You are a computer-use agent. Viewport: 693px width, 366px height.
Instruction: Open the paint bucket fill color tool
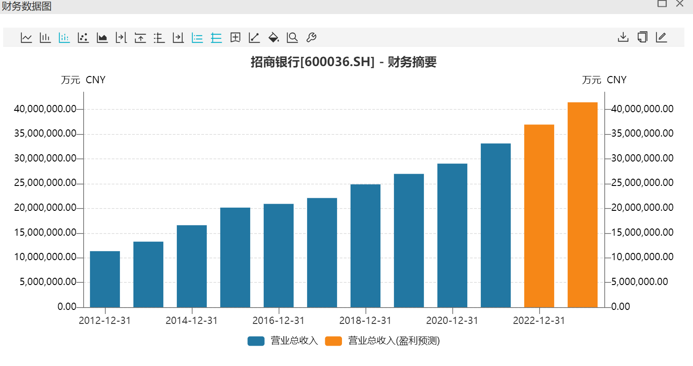273,38
